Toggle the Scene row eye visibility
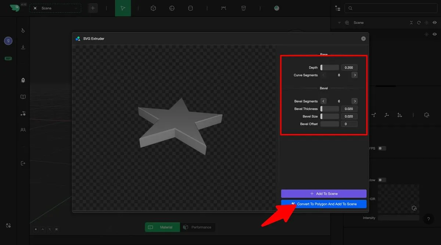Viewport: 441px width, 245px height. pyautogui.click(x=434, y=23)
